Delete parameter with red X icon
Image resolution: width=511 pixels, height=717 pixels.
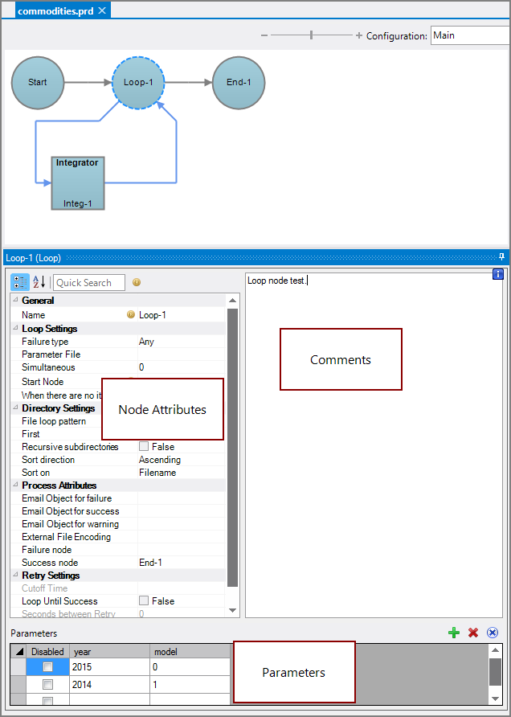coord(473,633)
